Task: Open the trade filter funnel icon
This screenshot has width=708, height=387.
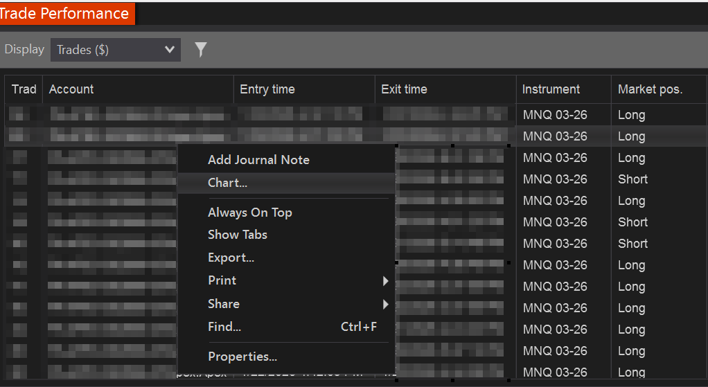Action: tap(200, 49)
